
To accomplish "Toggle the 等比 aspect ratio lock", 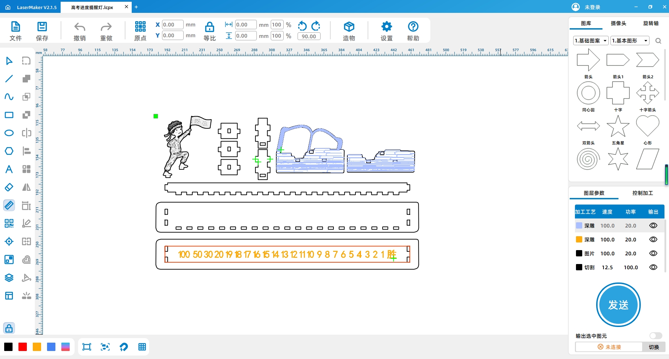I will pos(209,27).
